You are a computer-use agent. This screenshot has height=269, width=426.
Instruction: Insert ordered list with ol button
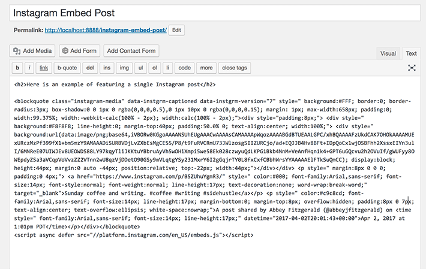click(x=155, y=68)
